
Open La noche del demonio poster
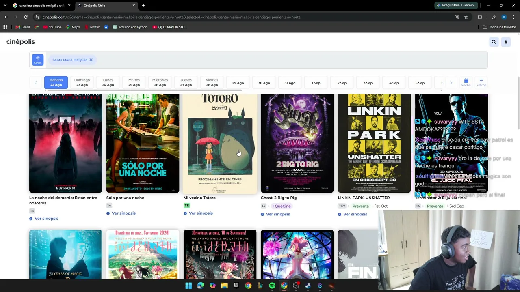click(66, 143)
